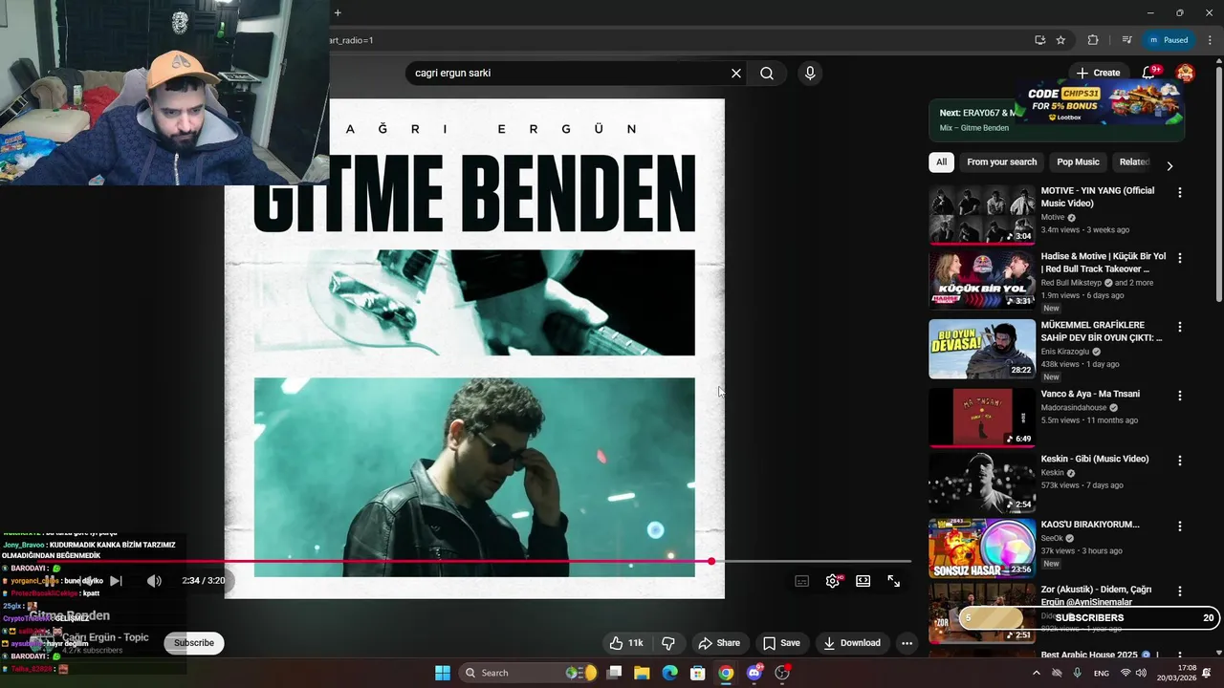This screenshot has height=688, width=1224.
Task: Click the Create button
Action: (x=1098, y=73)
